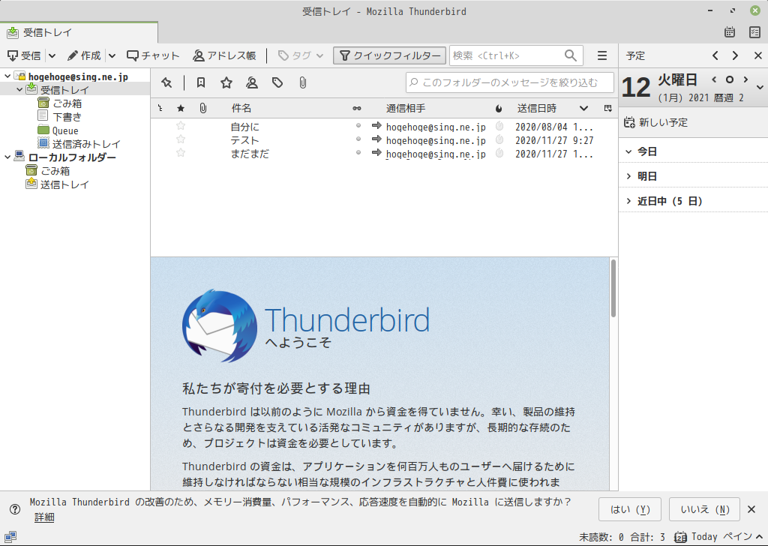Jump to today circle button
Screen dimensions: 768x546
pos(729,79)
